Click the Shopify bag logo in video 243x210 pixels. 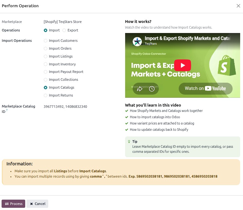point(227,65)
